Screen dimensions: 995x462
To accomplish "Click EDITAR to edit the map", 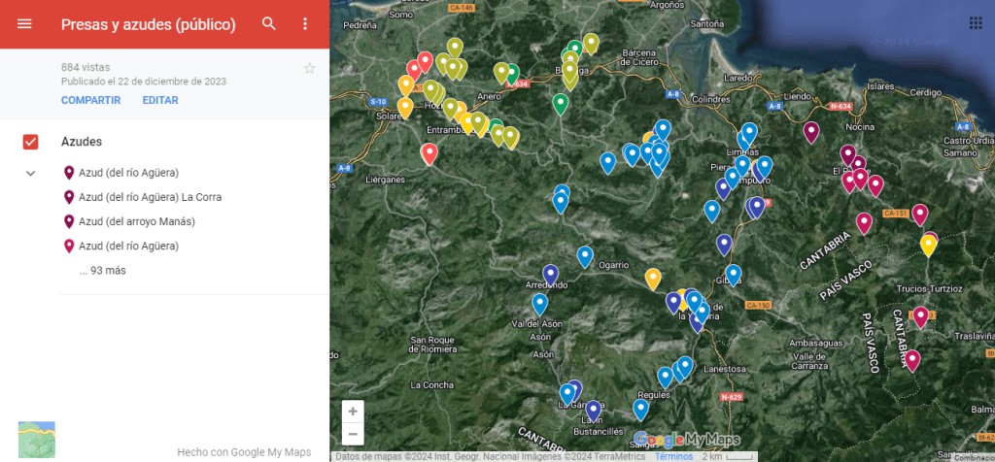I will 160,101.
